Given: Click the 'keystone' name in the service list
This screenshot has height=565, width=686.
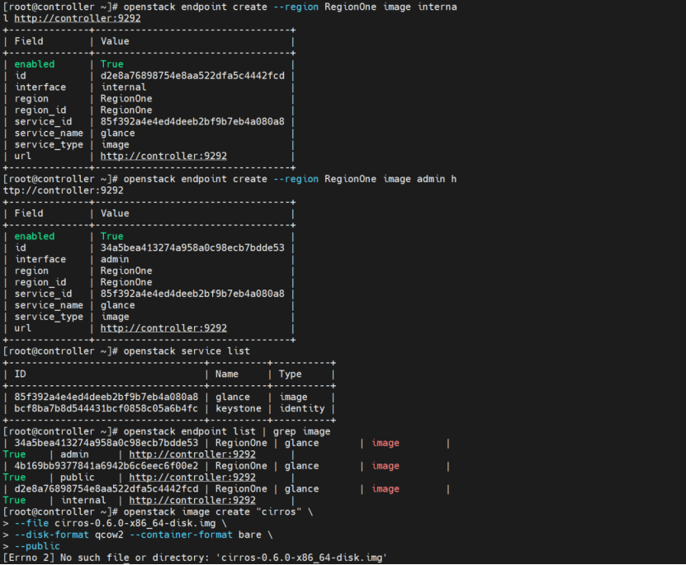Looking at the screenshot, I should pos(239,408).
